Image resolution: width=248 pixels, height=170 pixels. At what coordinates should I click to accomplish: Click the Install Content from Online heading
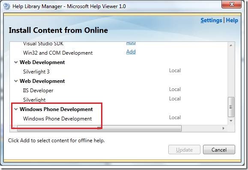click(58, 30)
